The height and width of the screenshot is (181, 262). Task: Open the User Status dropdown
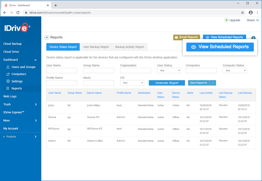[x=169, y=70]
